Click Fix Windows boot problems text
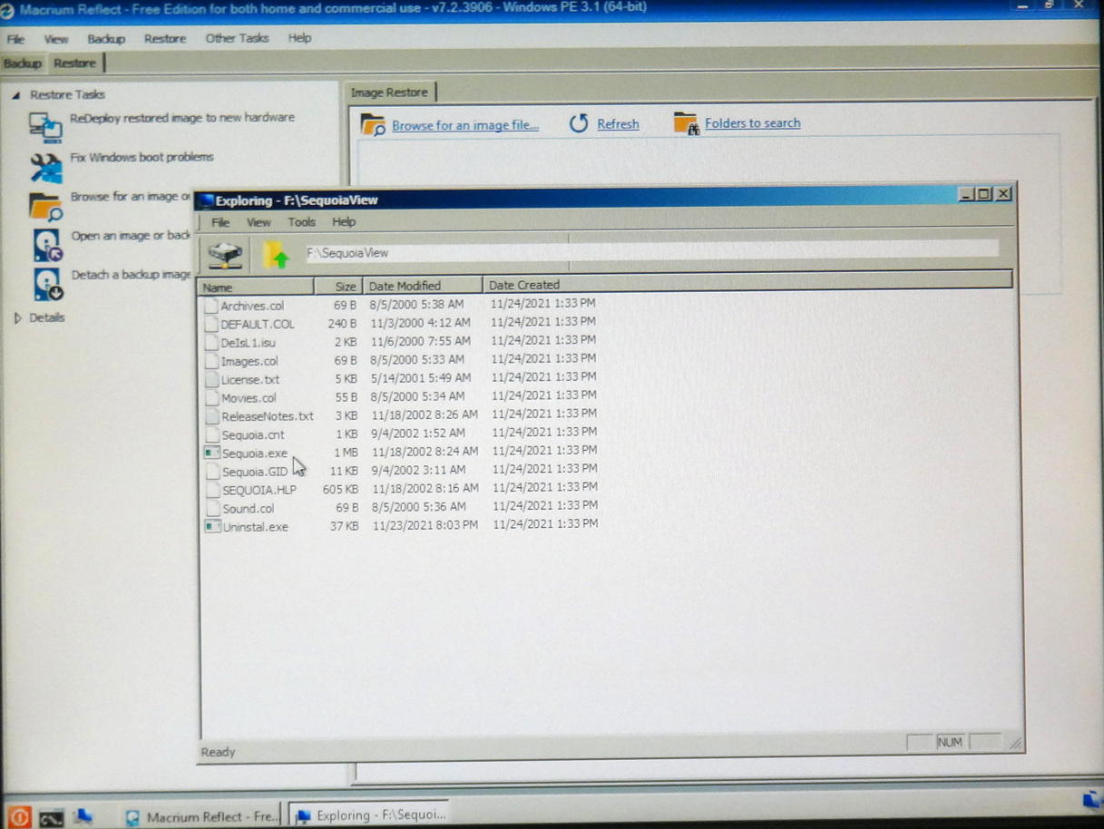This screenshot has width=1104, height=829. pos(142,157)
